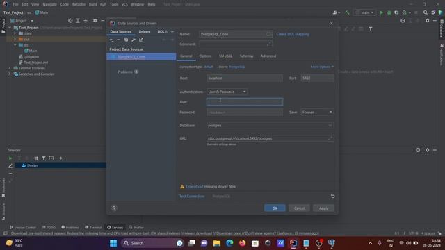Switch to Advanced tab
Viewport: 445px width, 250px height.
pyautogui.click(x=268, y=56)
